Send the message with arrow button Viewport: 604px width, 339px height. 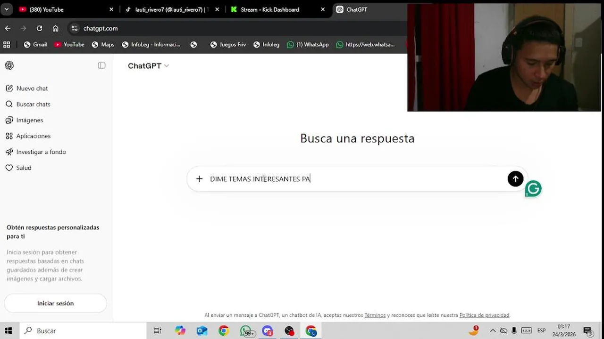coord(515,179)
